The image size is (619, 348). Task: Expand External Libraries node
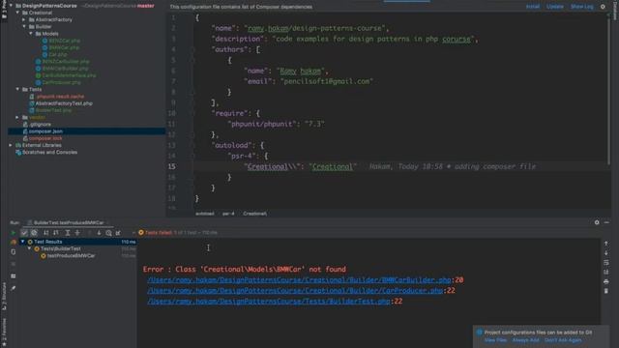point(11,145)
